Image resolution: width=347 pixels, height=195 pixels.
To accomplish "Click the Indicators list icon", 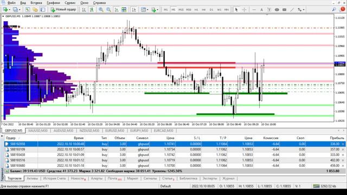I will [x=153, y=10].
